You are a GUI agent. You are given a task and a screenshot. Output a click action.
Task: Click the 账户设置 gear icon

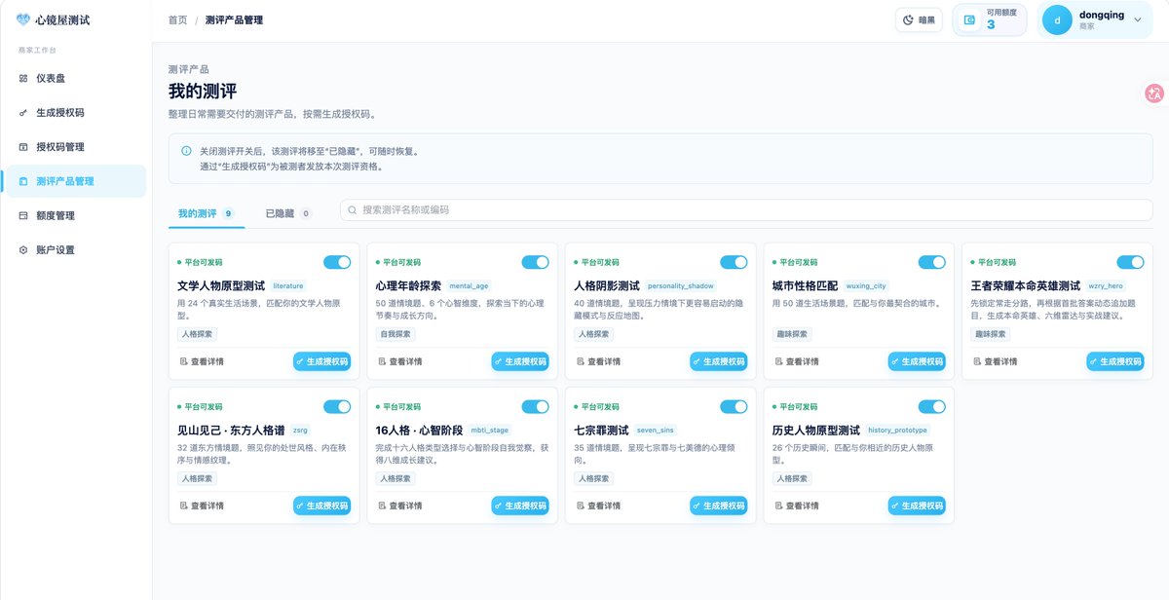23,250
